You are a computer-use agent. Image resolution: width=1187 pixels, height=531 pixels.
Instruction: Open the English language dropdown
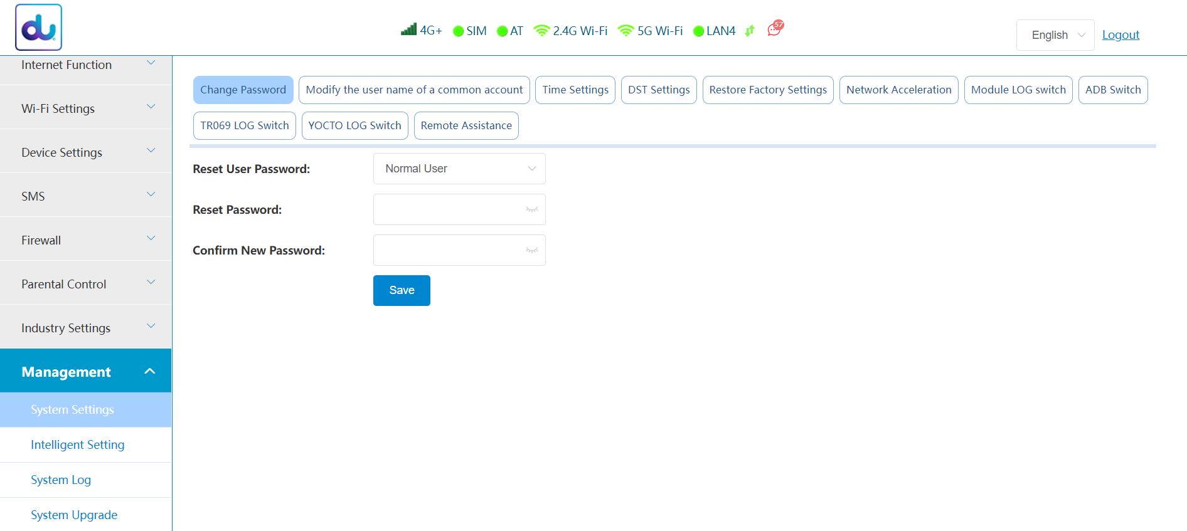click(1055, 35)
